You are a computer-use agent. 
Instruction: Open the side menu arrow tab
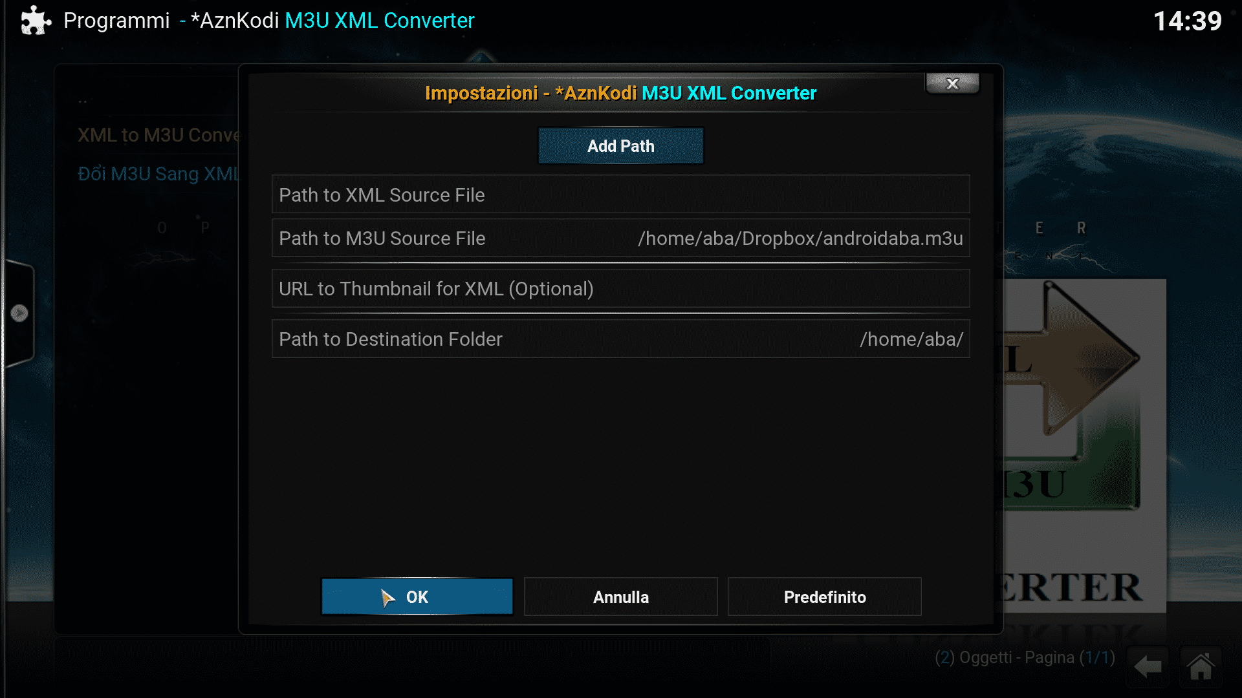click(19, 313)
